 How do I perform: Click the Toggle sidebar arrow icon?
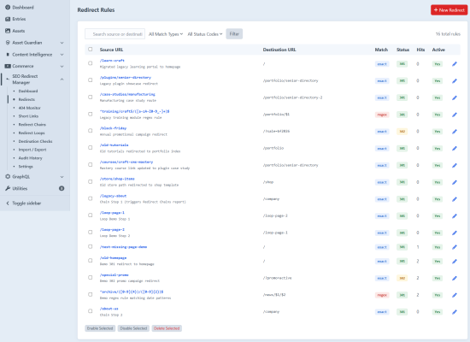pyautogui.click(x=8, y=203)
